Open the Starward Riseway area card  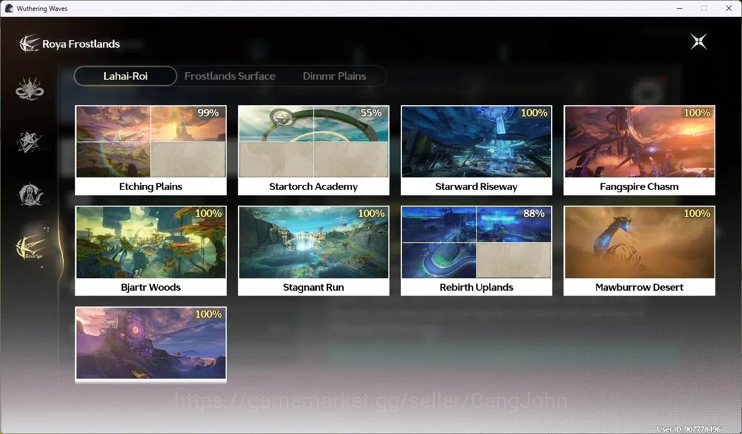[x=476, y=150]
